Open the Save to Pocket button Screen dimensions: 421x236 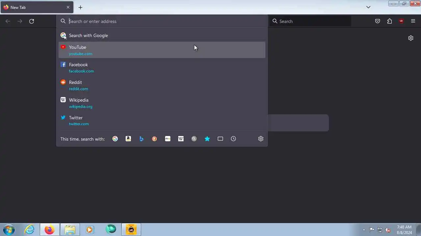[x=378, y=21]
